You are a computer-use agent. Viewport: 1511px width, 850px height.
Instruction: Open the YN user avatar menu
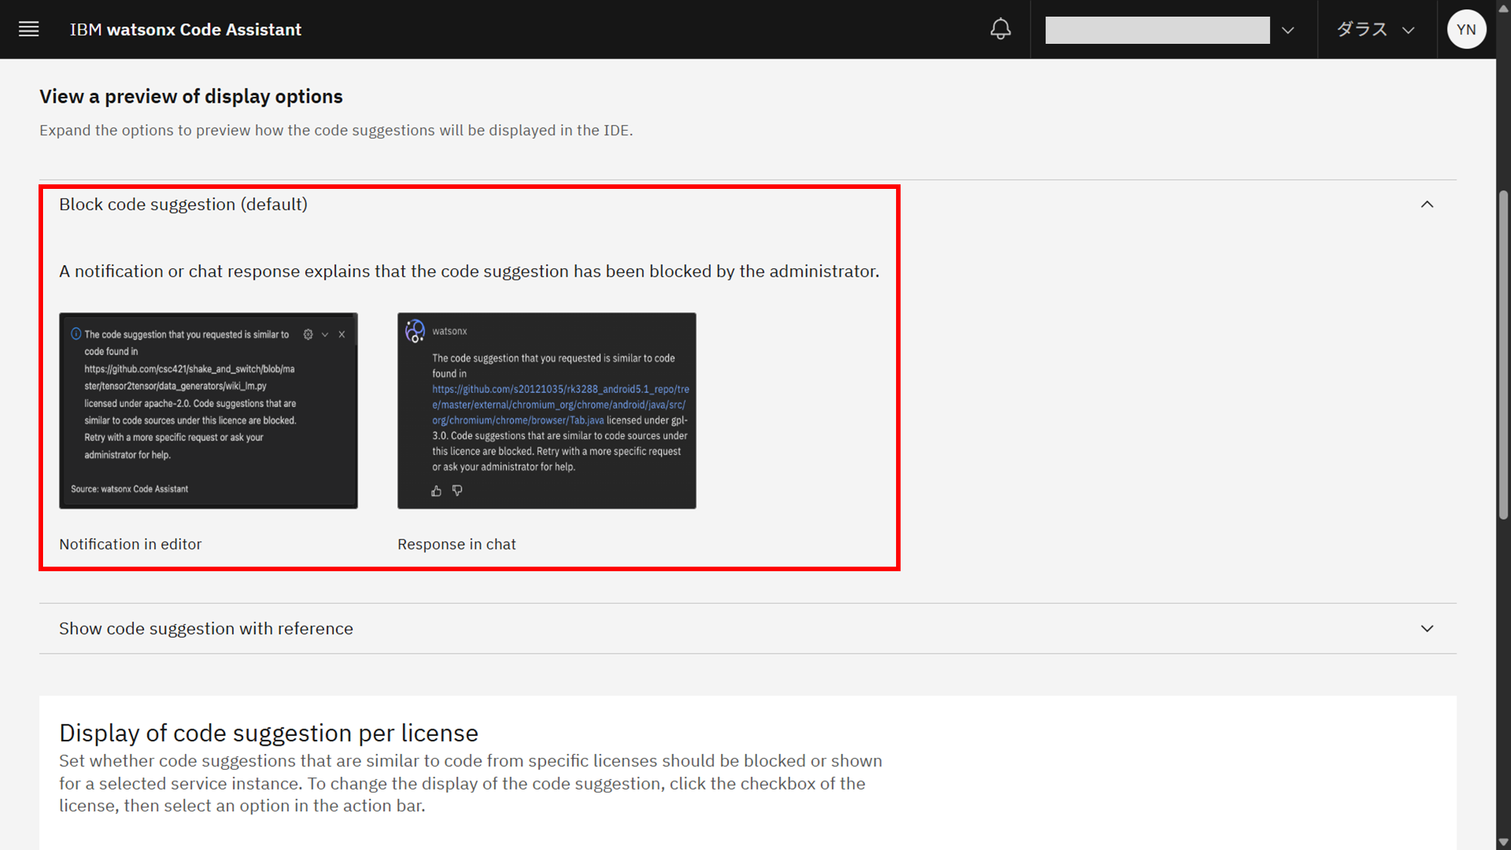coord(1466,29)
